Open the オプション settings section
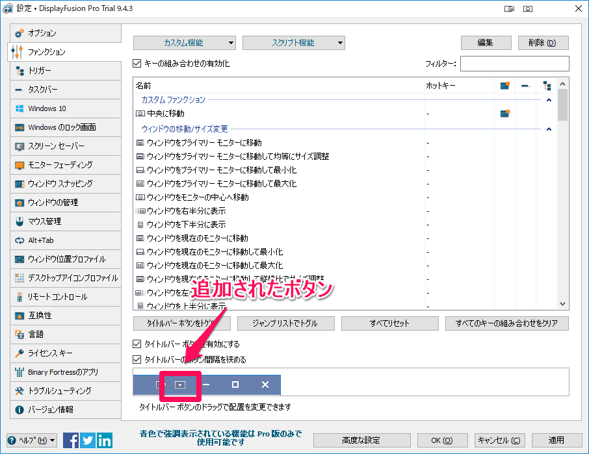This screenshot has width=589, height=454. click(x=66, y=33)
